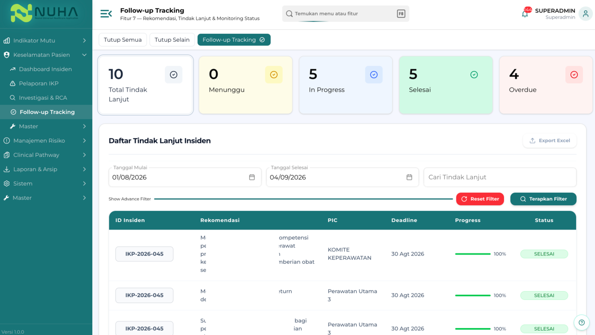Click the Overdue red status icon
This screenshot has height=335, width=595.
574,75
